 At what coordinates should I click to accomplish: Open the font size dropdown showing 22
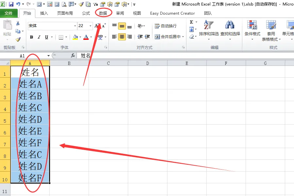(x=90, y=26)
